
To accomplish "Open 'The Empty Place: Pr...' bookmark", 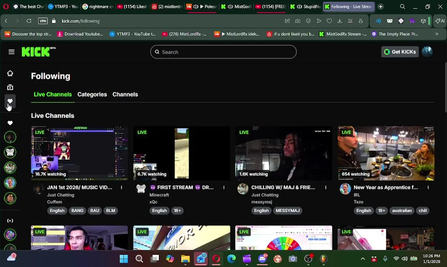I will [394, 34].
